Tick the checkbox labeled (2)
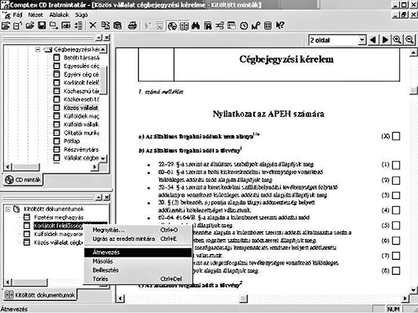Image resolution: width=418 pixels, height=313 pixels. click(x=396, y=180)
